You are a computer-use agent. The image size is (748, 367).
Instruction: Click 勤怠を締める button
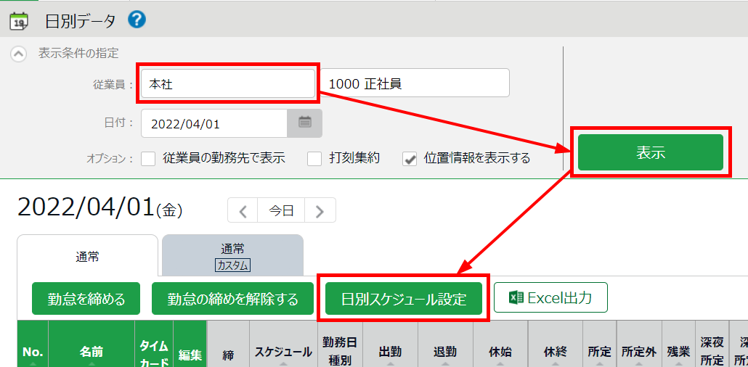86,299
